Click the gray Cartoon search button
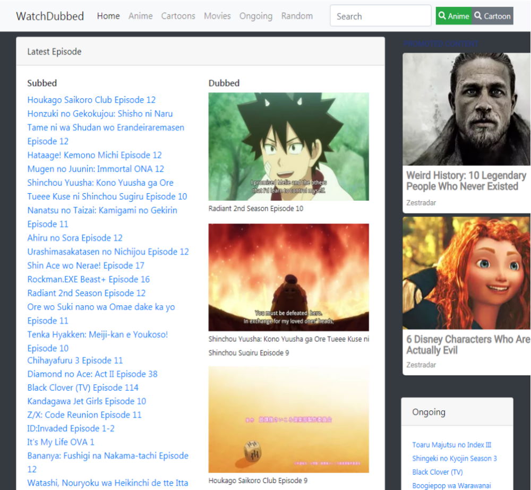The height and width of the screenshot is (490, 531). pos(492,15)
